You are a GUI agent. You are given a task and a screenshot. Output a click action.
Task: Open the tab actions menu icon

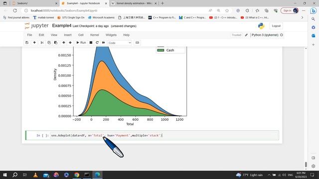pos(5,3)
